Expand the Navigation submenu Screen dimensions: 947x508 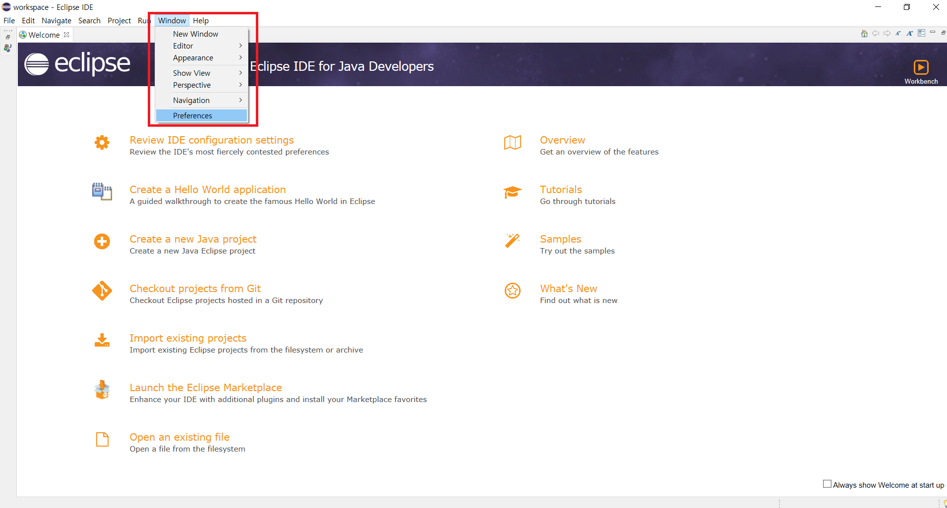(x=201, y=101)
